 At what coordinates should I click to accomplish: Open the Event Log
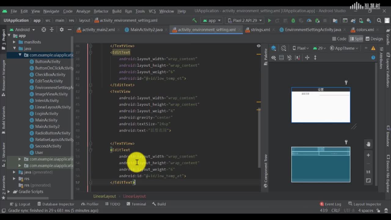click(x=330, y=204)
